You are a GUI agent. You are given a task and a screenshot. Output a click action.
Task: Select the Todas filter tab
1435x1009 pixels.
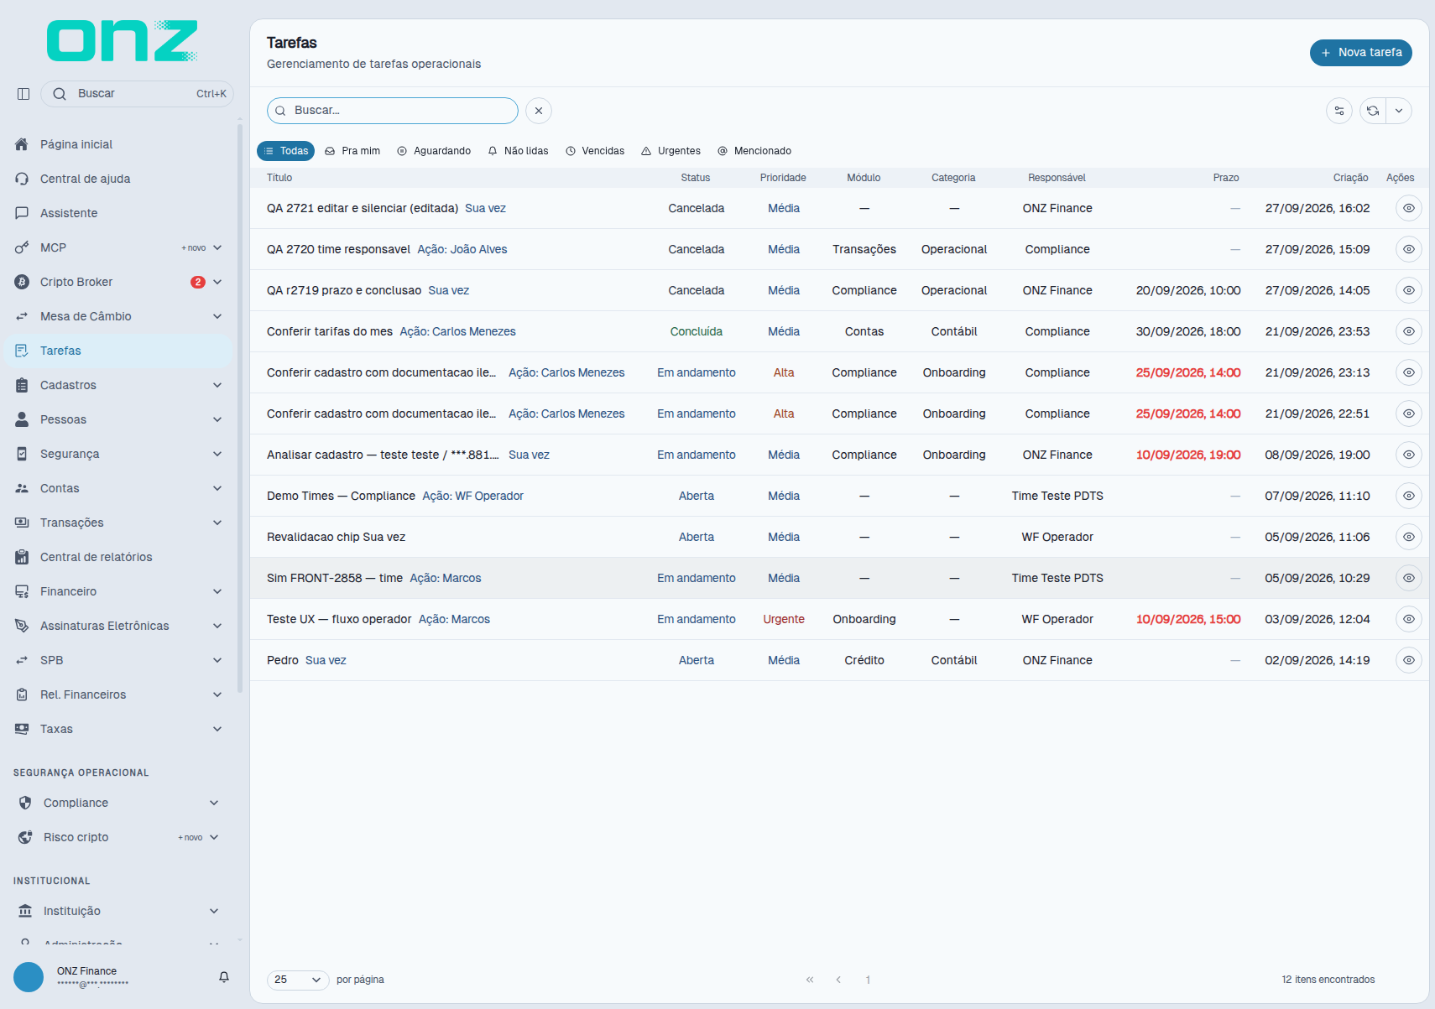286,151
